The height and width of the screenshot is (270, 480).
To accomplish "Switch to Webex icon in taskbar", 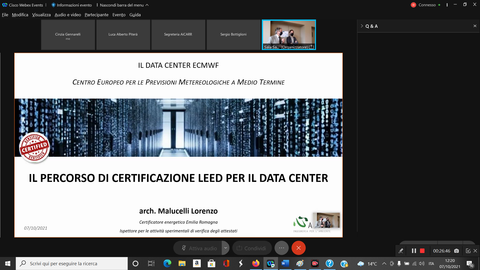I will pos(270,263).
